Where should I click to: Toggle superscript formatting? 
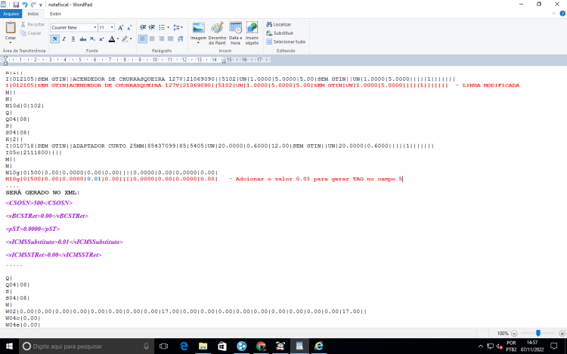coord(101,38)
